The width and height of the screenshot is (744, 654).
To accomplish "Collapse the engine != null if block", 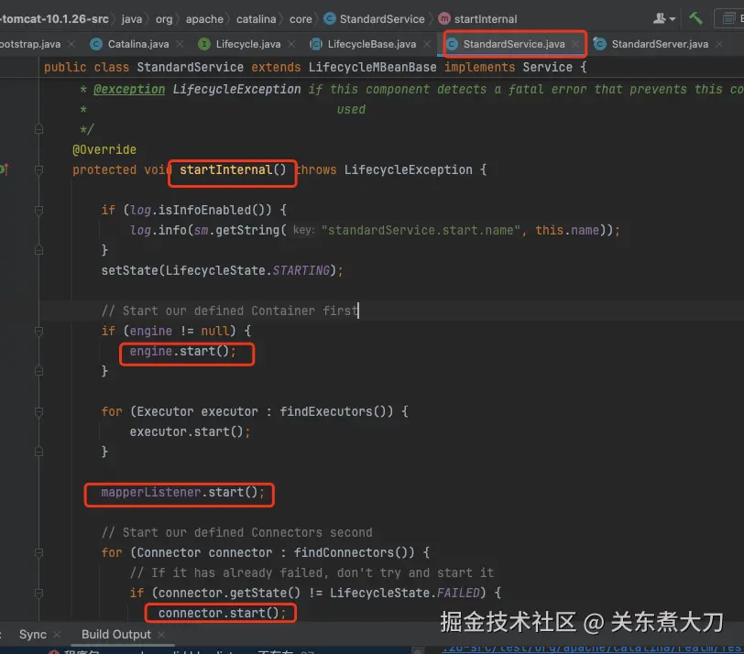I will coord(38,331).
